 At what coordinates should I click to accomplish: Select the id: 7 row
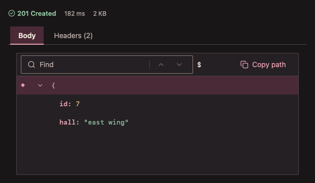tap(157, 104)
